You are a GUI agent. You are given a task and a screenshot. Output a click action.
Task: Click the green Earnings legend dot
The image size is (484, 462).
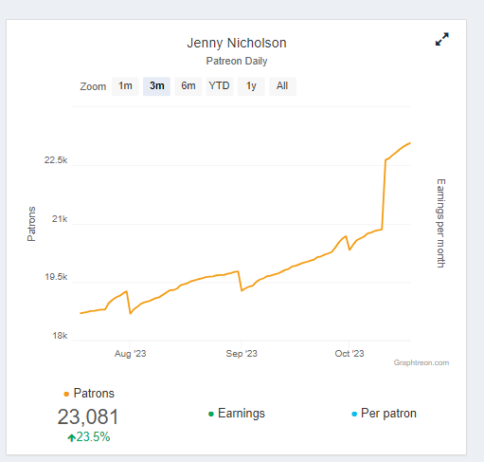[211, 414]
